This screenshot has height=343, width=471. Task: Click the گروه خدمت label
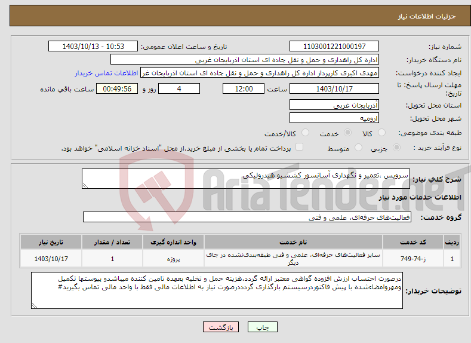click(441, 218)
